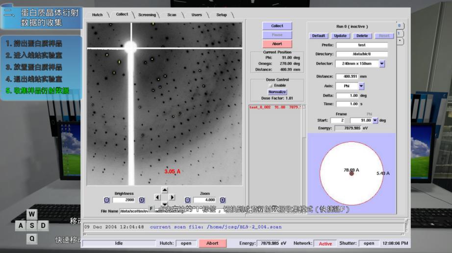Expand the Axis Phi dropdown
This screenshot has height=253, width=452.
coord(361,86)
